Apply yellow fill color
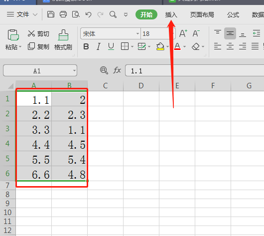This screenshot has height=236, width=264. point(160,46)
